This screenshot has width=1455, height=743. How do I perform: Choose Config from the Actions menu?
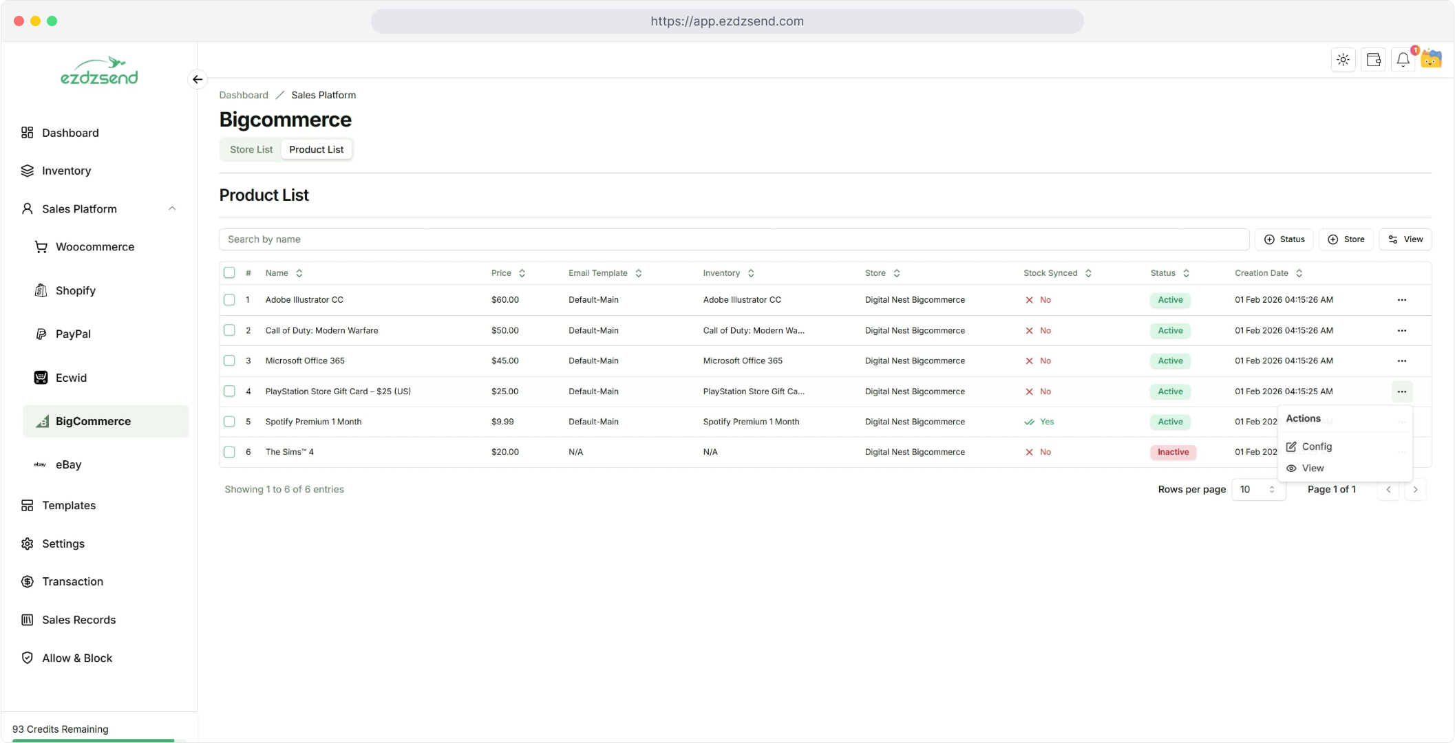(1316, 446)
